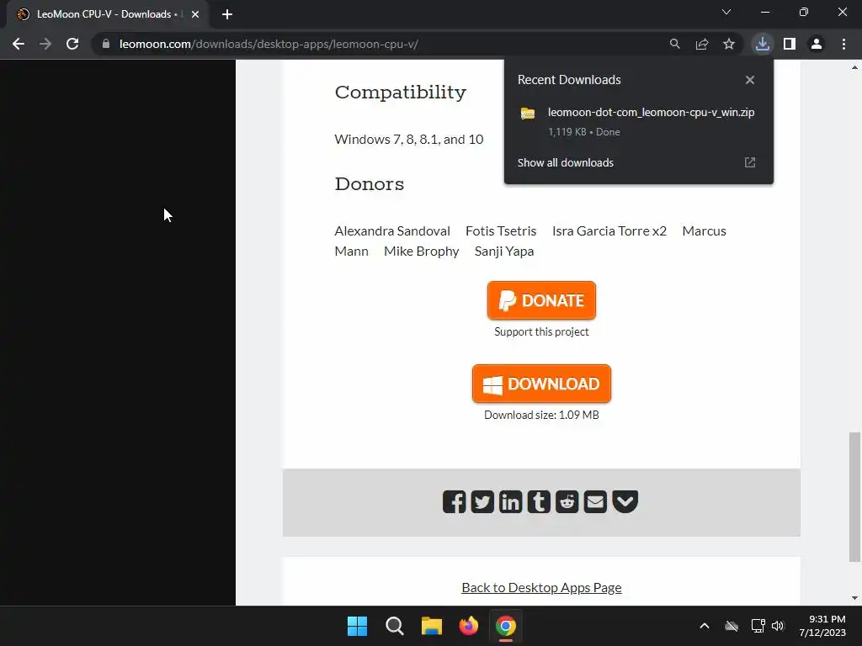Viewport: 862px width, 646px height.
Task: Open the zoom magnifier in address bar
Action: coord(674,44)
